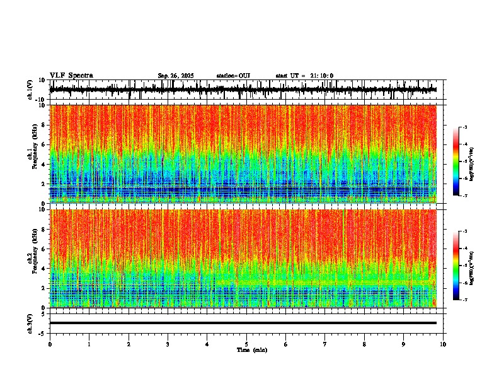This screenshot has width=499, height=386.
Task: Click time axis tick label "6"
Action: [x=286, y=344]
